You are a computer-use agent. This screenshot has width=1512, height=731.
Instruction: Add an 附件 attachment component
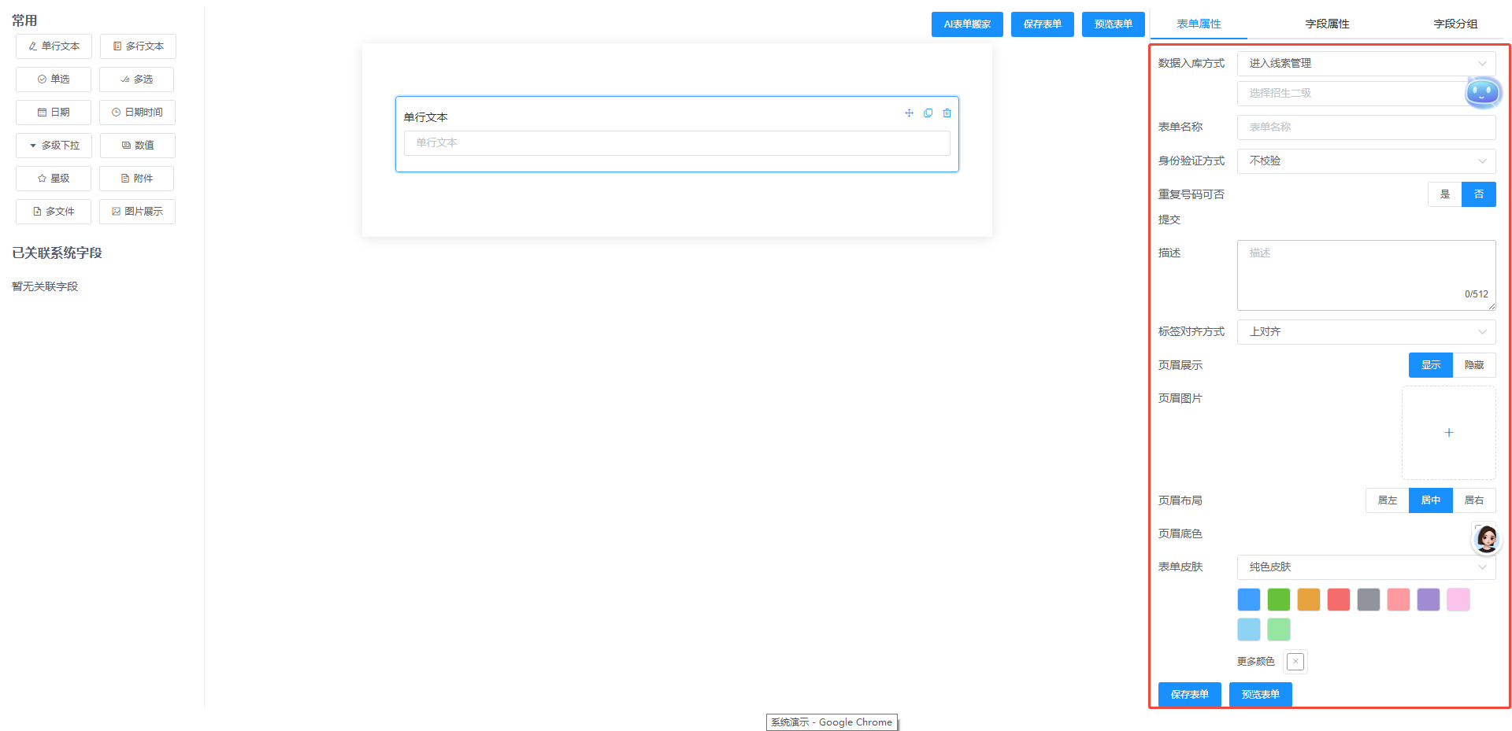(137, 179)
